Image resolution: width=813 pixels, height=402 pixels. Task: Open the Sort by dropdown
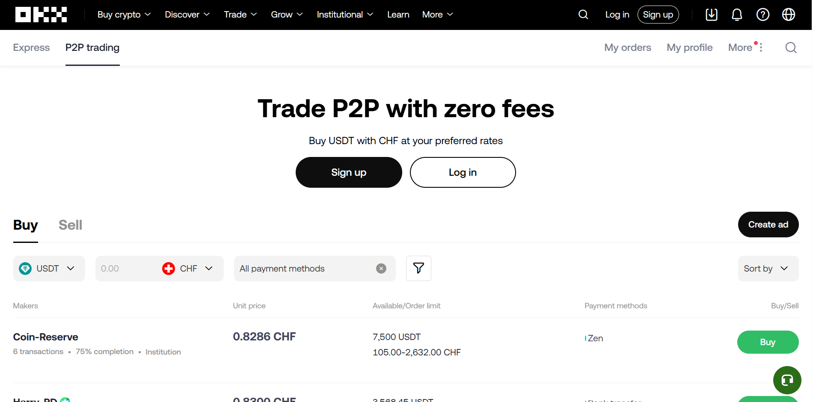click(x=767, y=268)
